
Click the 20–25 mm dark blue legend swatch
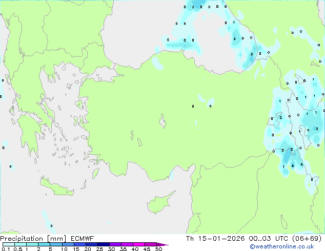click(x=91, y=244)
